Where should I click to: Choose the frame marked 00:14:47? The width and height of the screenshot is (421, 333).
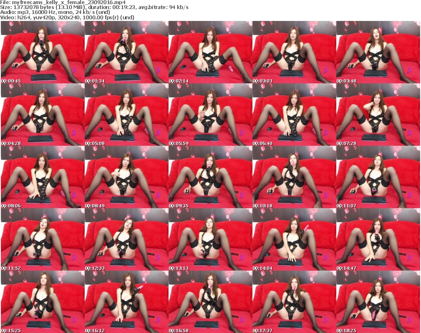378,240
